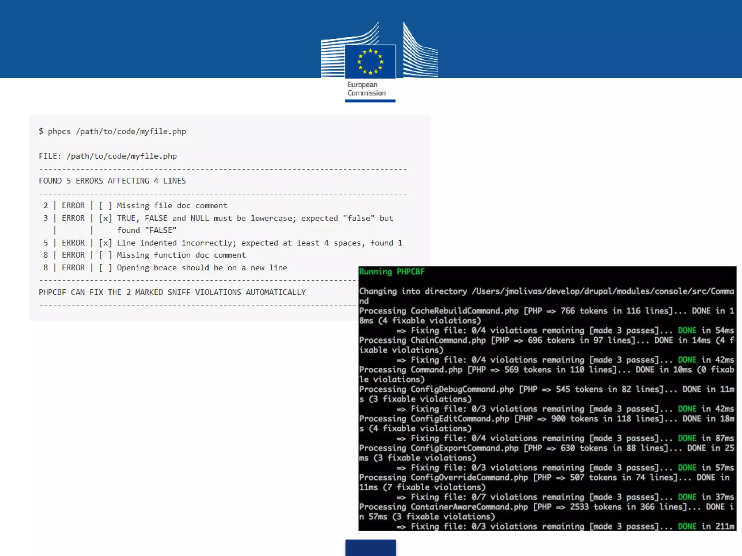Click the FOUND 5 ERRORS summary line
The width and height of the screenshot is (742, 556).
pos(112,181)
